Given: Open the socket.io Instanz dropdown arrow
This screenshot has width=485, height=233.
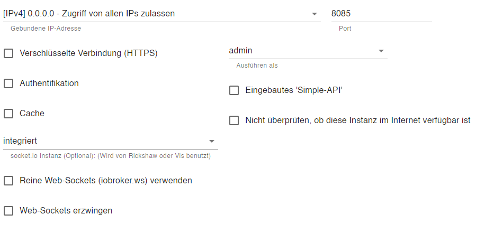Looking at the screenshot, I should pyautogui.click(x=212, y=142).
